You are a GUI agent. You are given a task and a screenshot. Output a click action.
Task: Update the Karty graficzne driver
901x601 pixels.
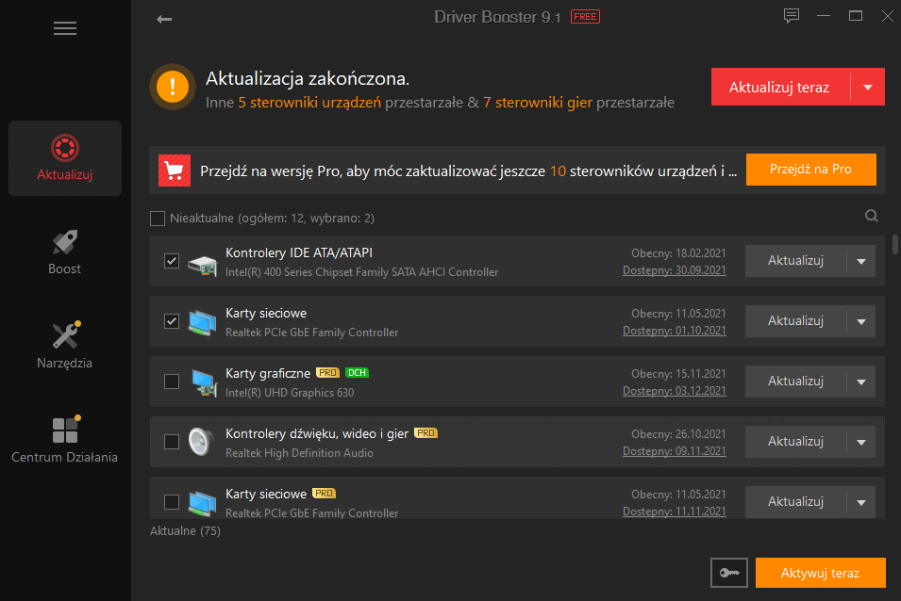(x=796, y=382)
